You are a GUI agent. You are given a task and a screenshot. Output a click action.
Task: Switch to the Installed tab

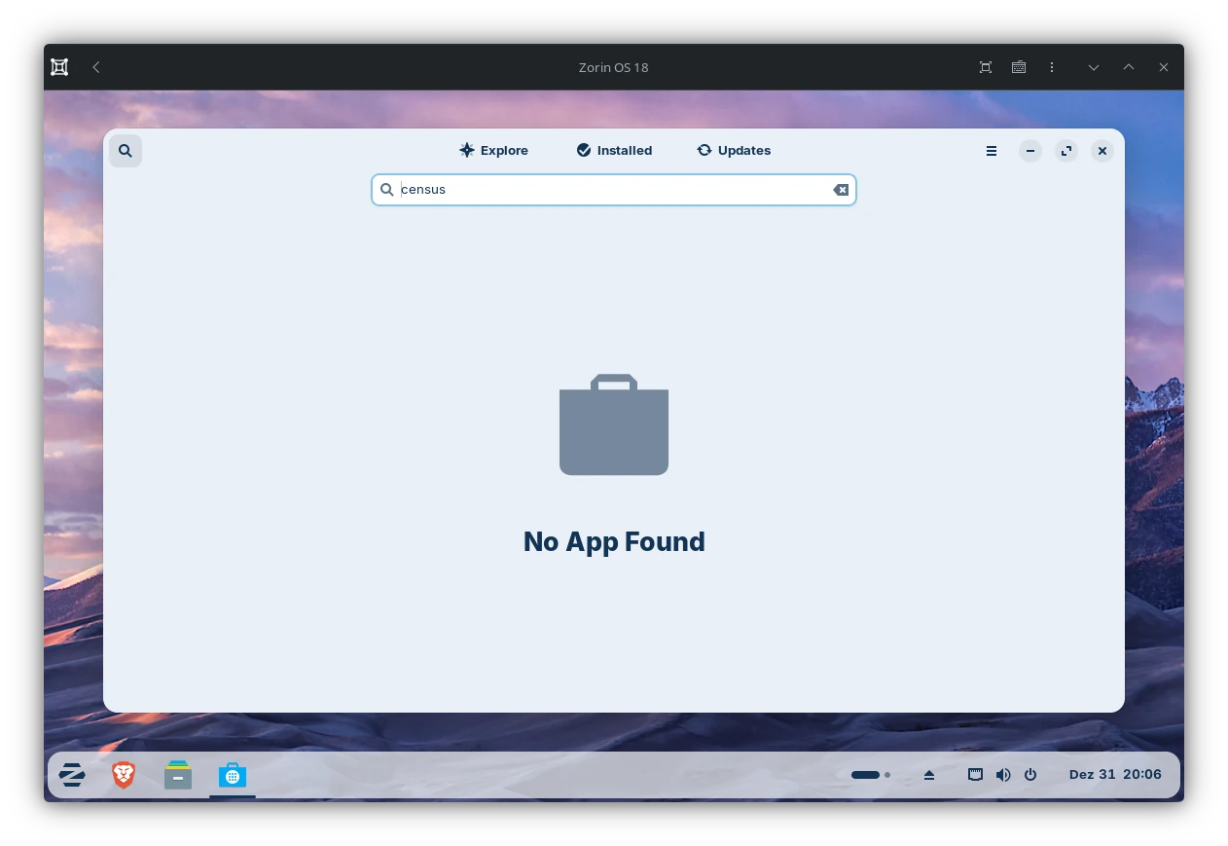[x=614, y=150]
